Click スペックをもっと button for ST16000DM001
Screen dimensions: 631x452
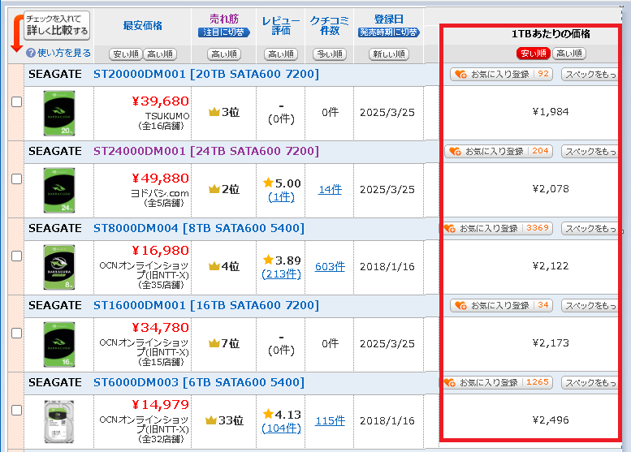590,306
